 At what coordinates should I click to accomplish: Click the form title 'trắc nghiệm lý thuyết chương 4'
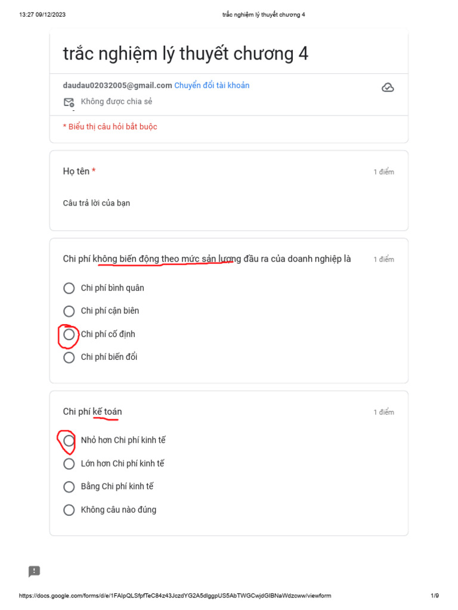[x=185, y=54]
